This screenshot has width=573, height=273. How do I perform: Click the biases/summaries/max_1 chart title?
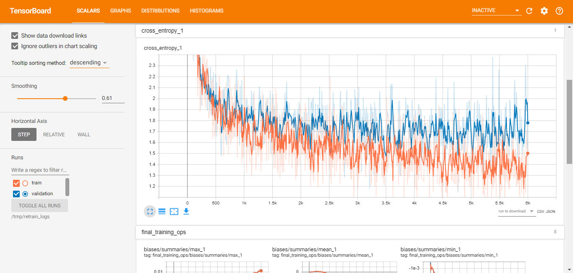(x=175, y=250)
